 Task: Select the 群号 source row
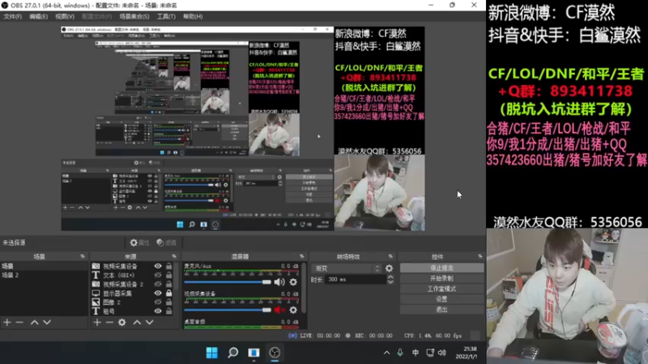tap(133, 311)
